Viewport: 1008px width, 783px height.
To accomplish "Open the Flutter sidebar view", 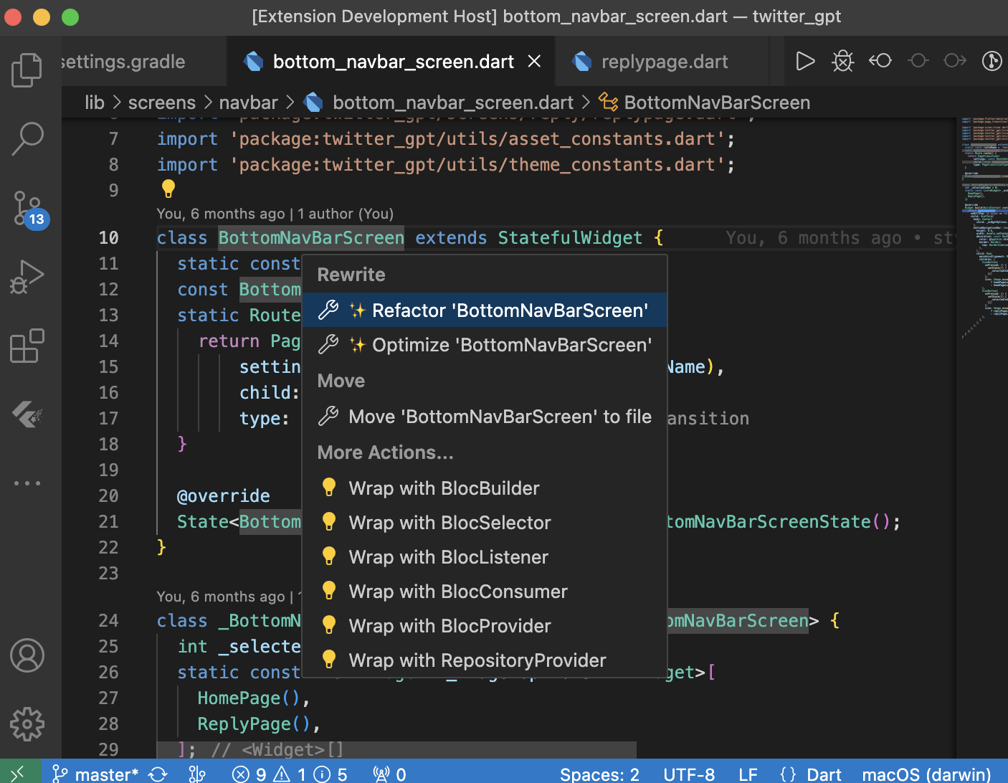I will pyautogui.click(x=27, y=414).
